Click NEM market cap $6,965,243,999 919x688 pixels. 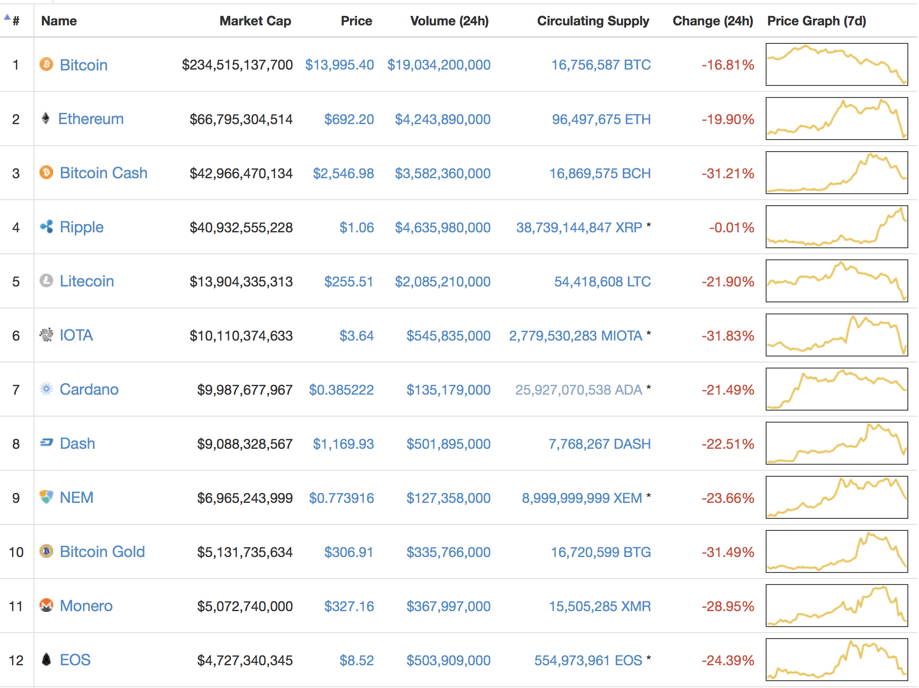click(245, 498)
